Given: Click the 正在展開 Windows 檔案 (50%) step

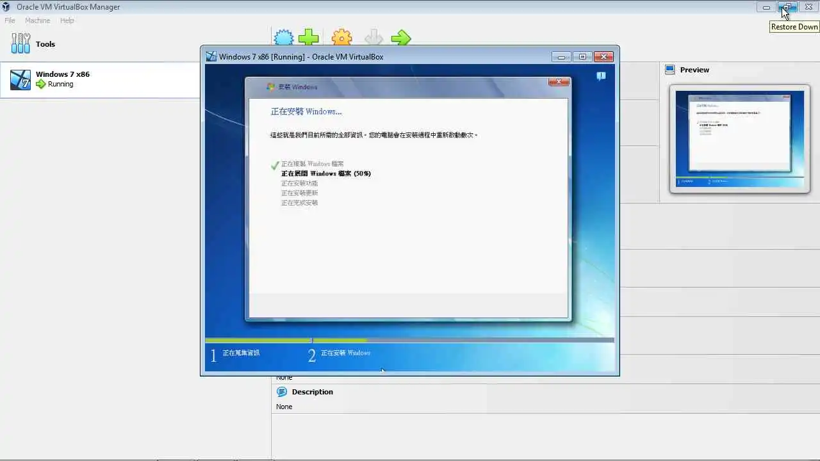Looking at the screenshot, I should [x=326, y=174].
